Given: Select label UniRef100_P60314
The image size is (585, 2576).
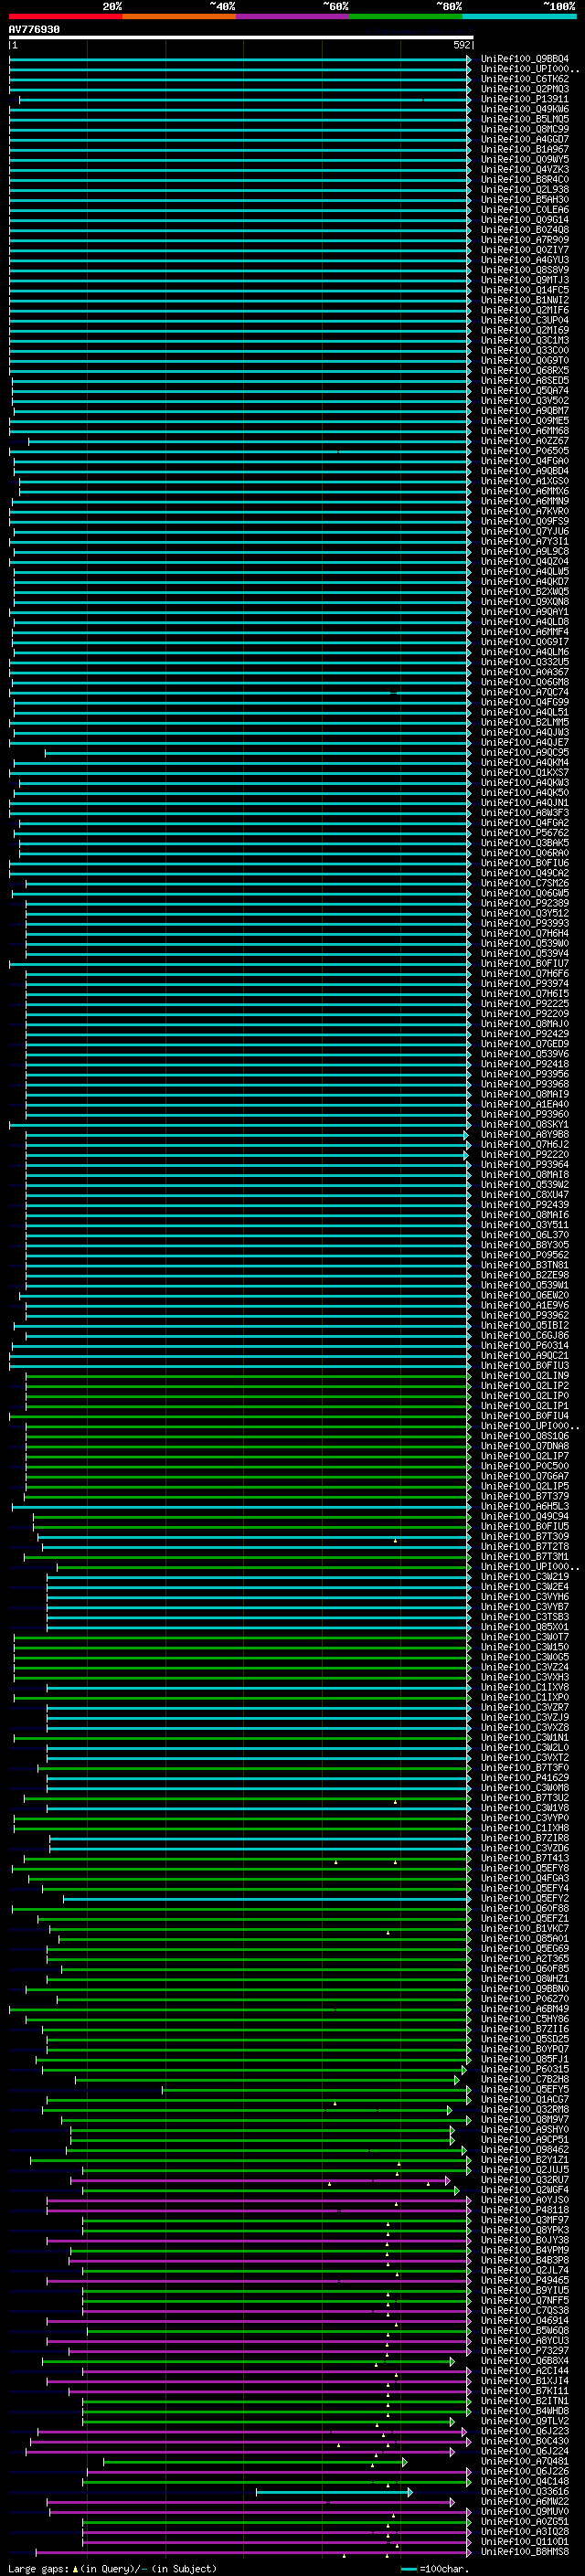Looking at the screenshot, I should (524, 1346).
